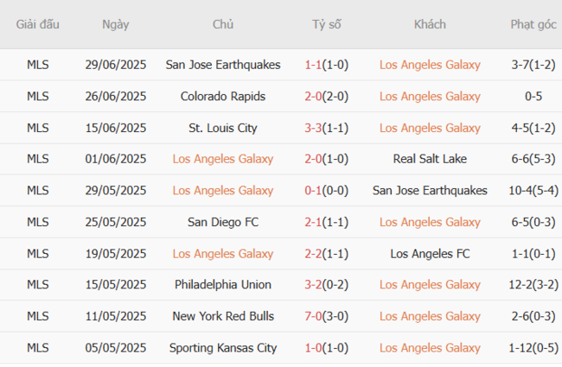Click the Giải đấu column header

click(38, 24)
